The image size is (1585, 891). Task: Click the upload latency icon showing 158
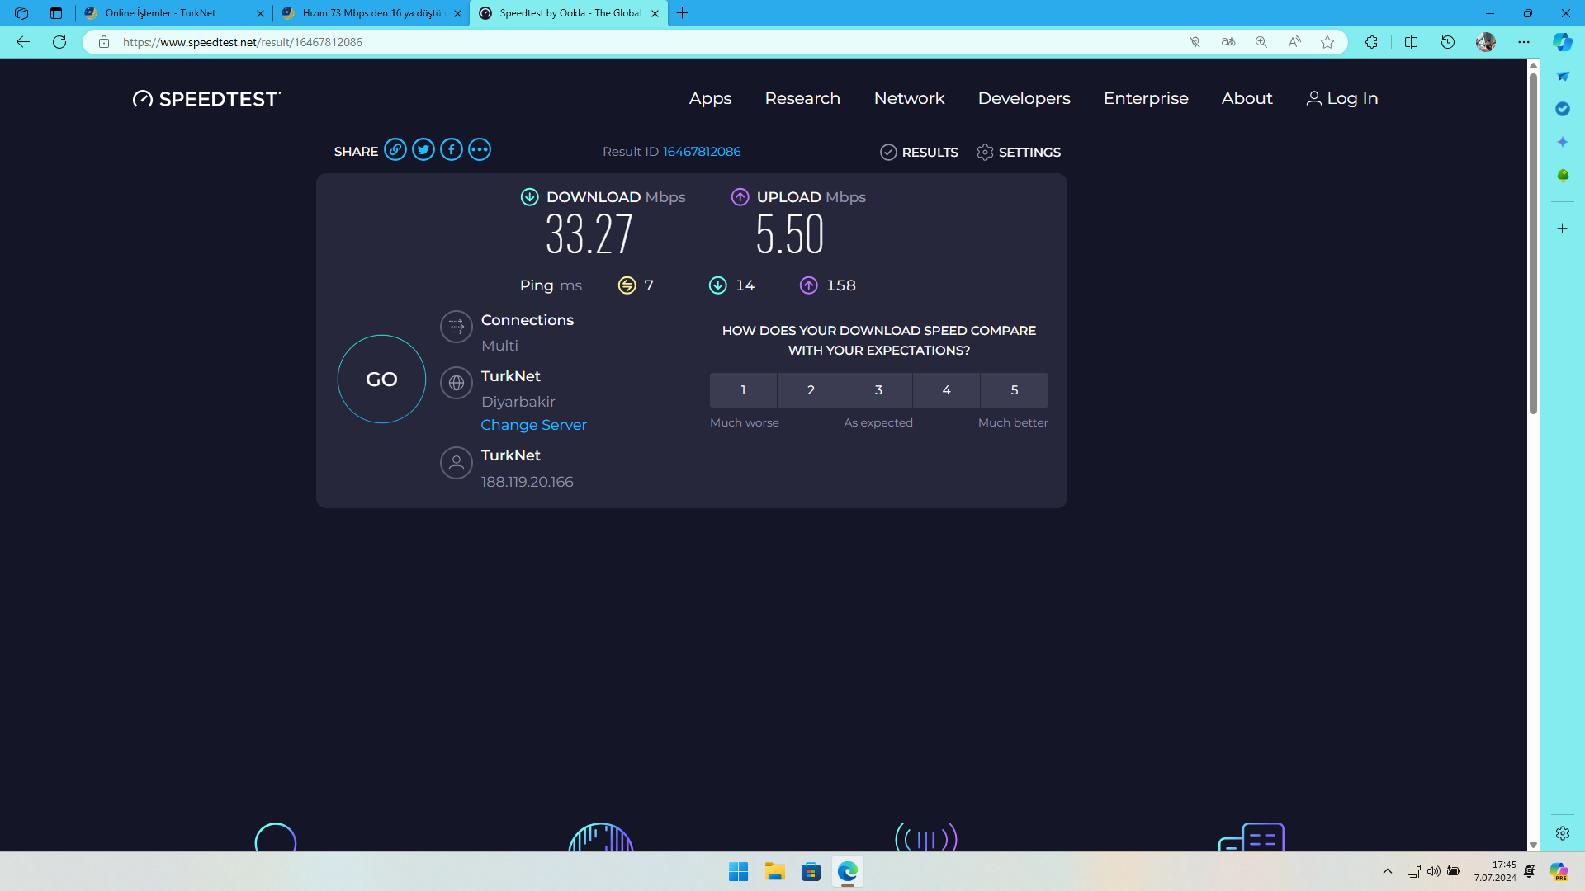pos(809,285)
